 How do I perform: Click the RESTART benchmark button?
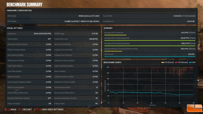(x=25, y=110)
